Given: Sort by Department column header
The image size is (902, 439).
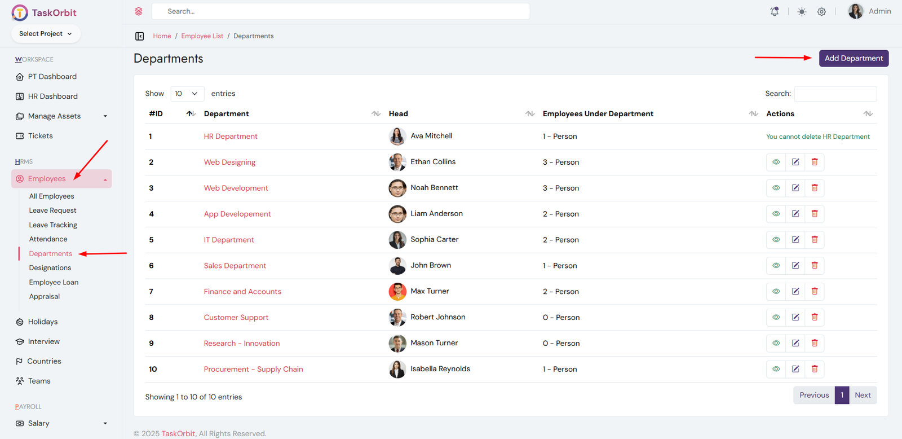Looking at the screenshot, I should click(x=292, y=114).
